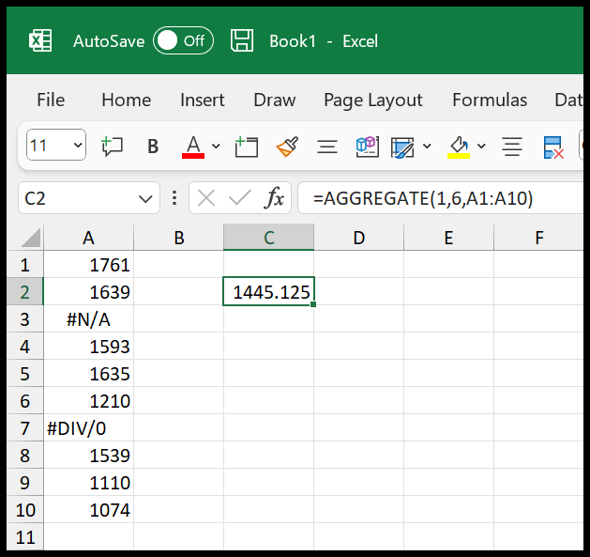Click the Select All corner triangle

pos(31,238)
